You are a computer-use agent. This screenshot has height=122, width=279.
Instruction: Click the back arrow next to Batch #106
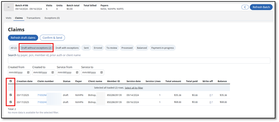pyautogui.click(x=9, y=7)
